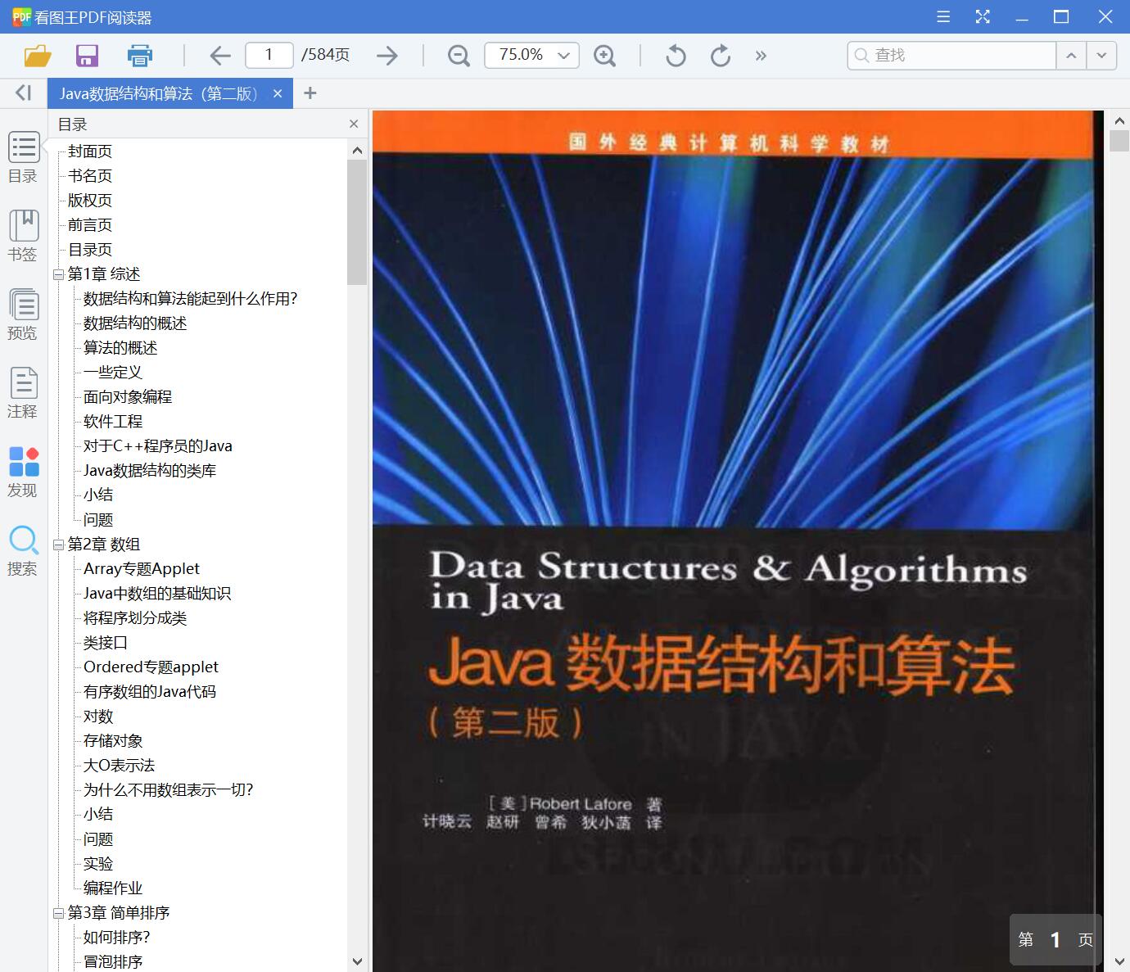Screen dimensions: 1130x972
Task: Open a PDF file with the folder icon
Action: (38, 56)
